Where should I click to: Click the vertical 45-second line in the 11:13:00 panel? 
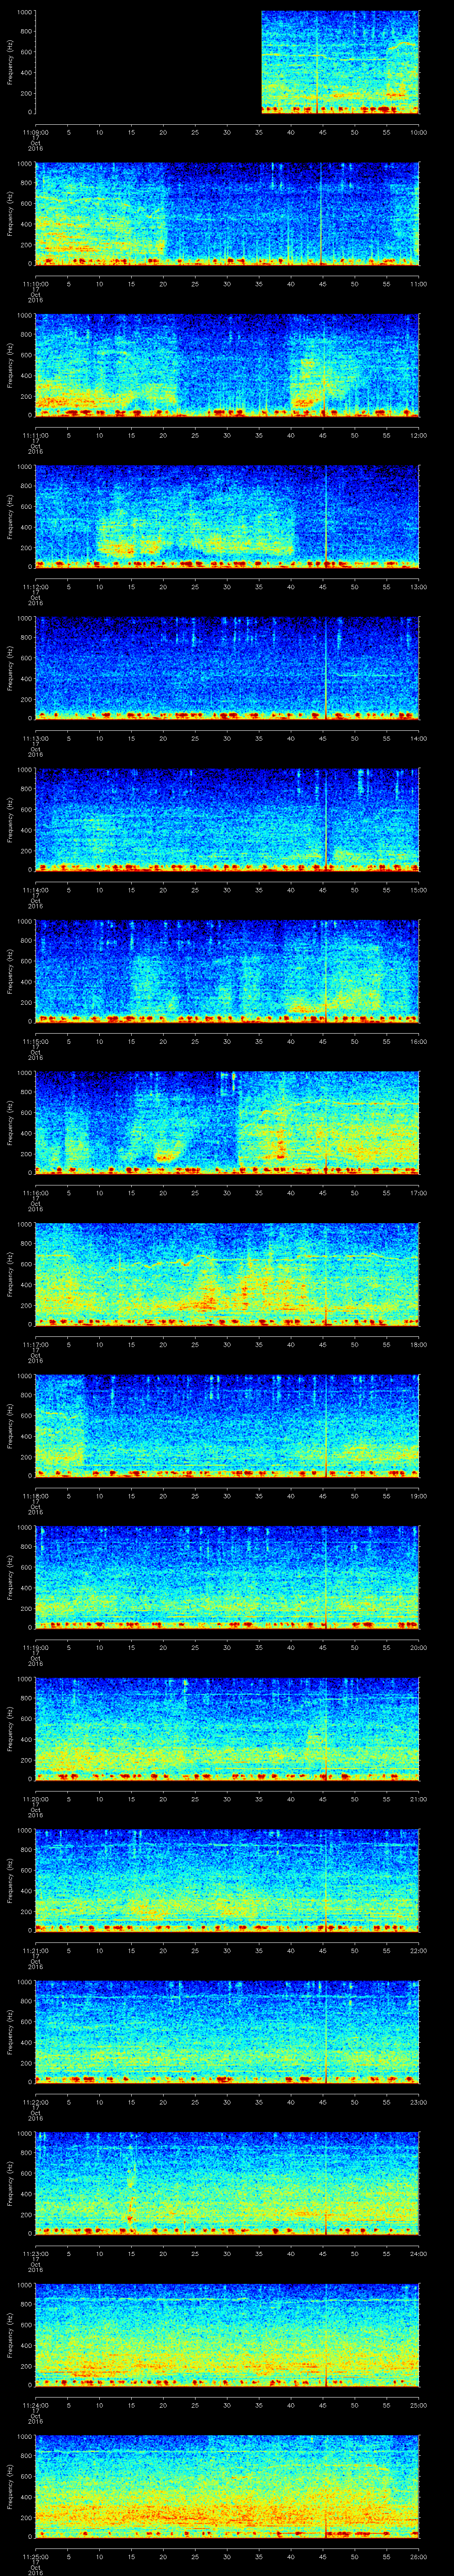[x=326, y=669]
